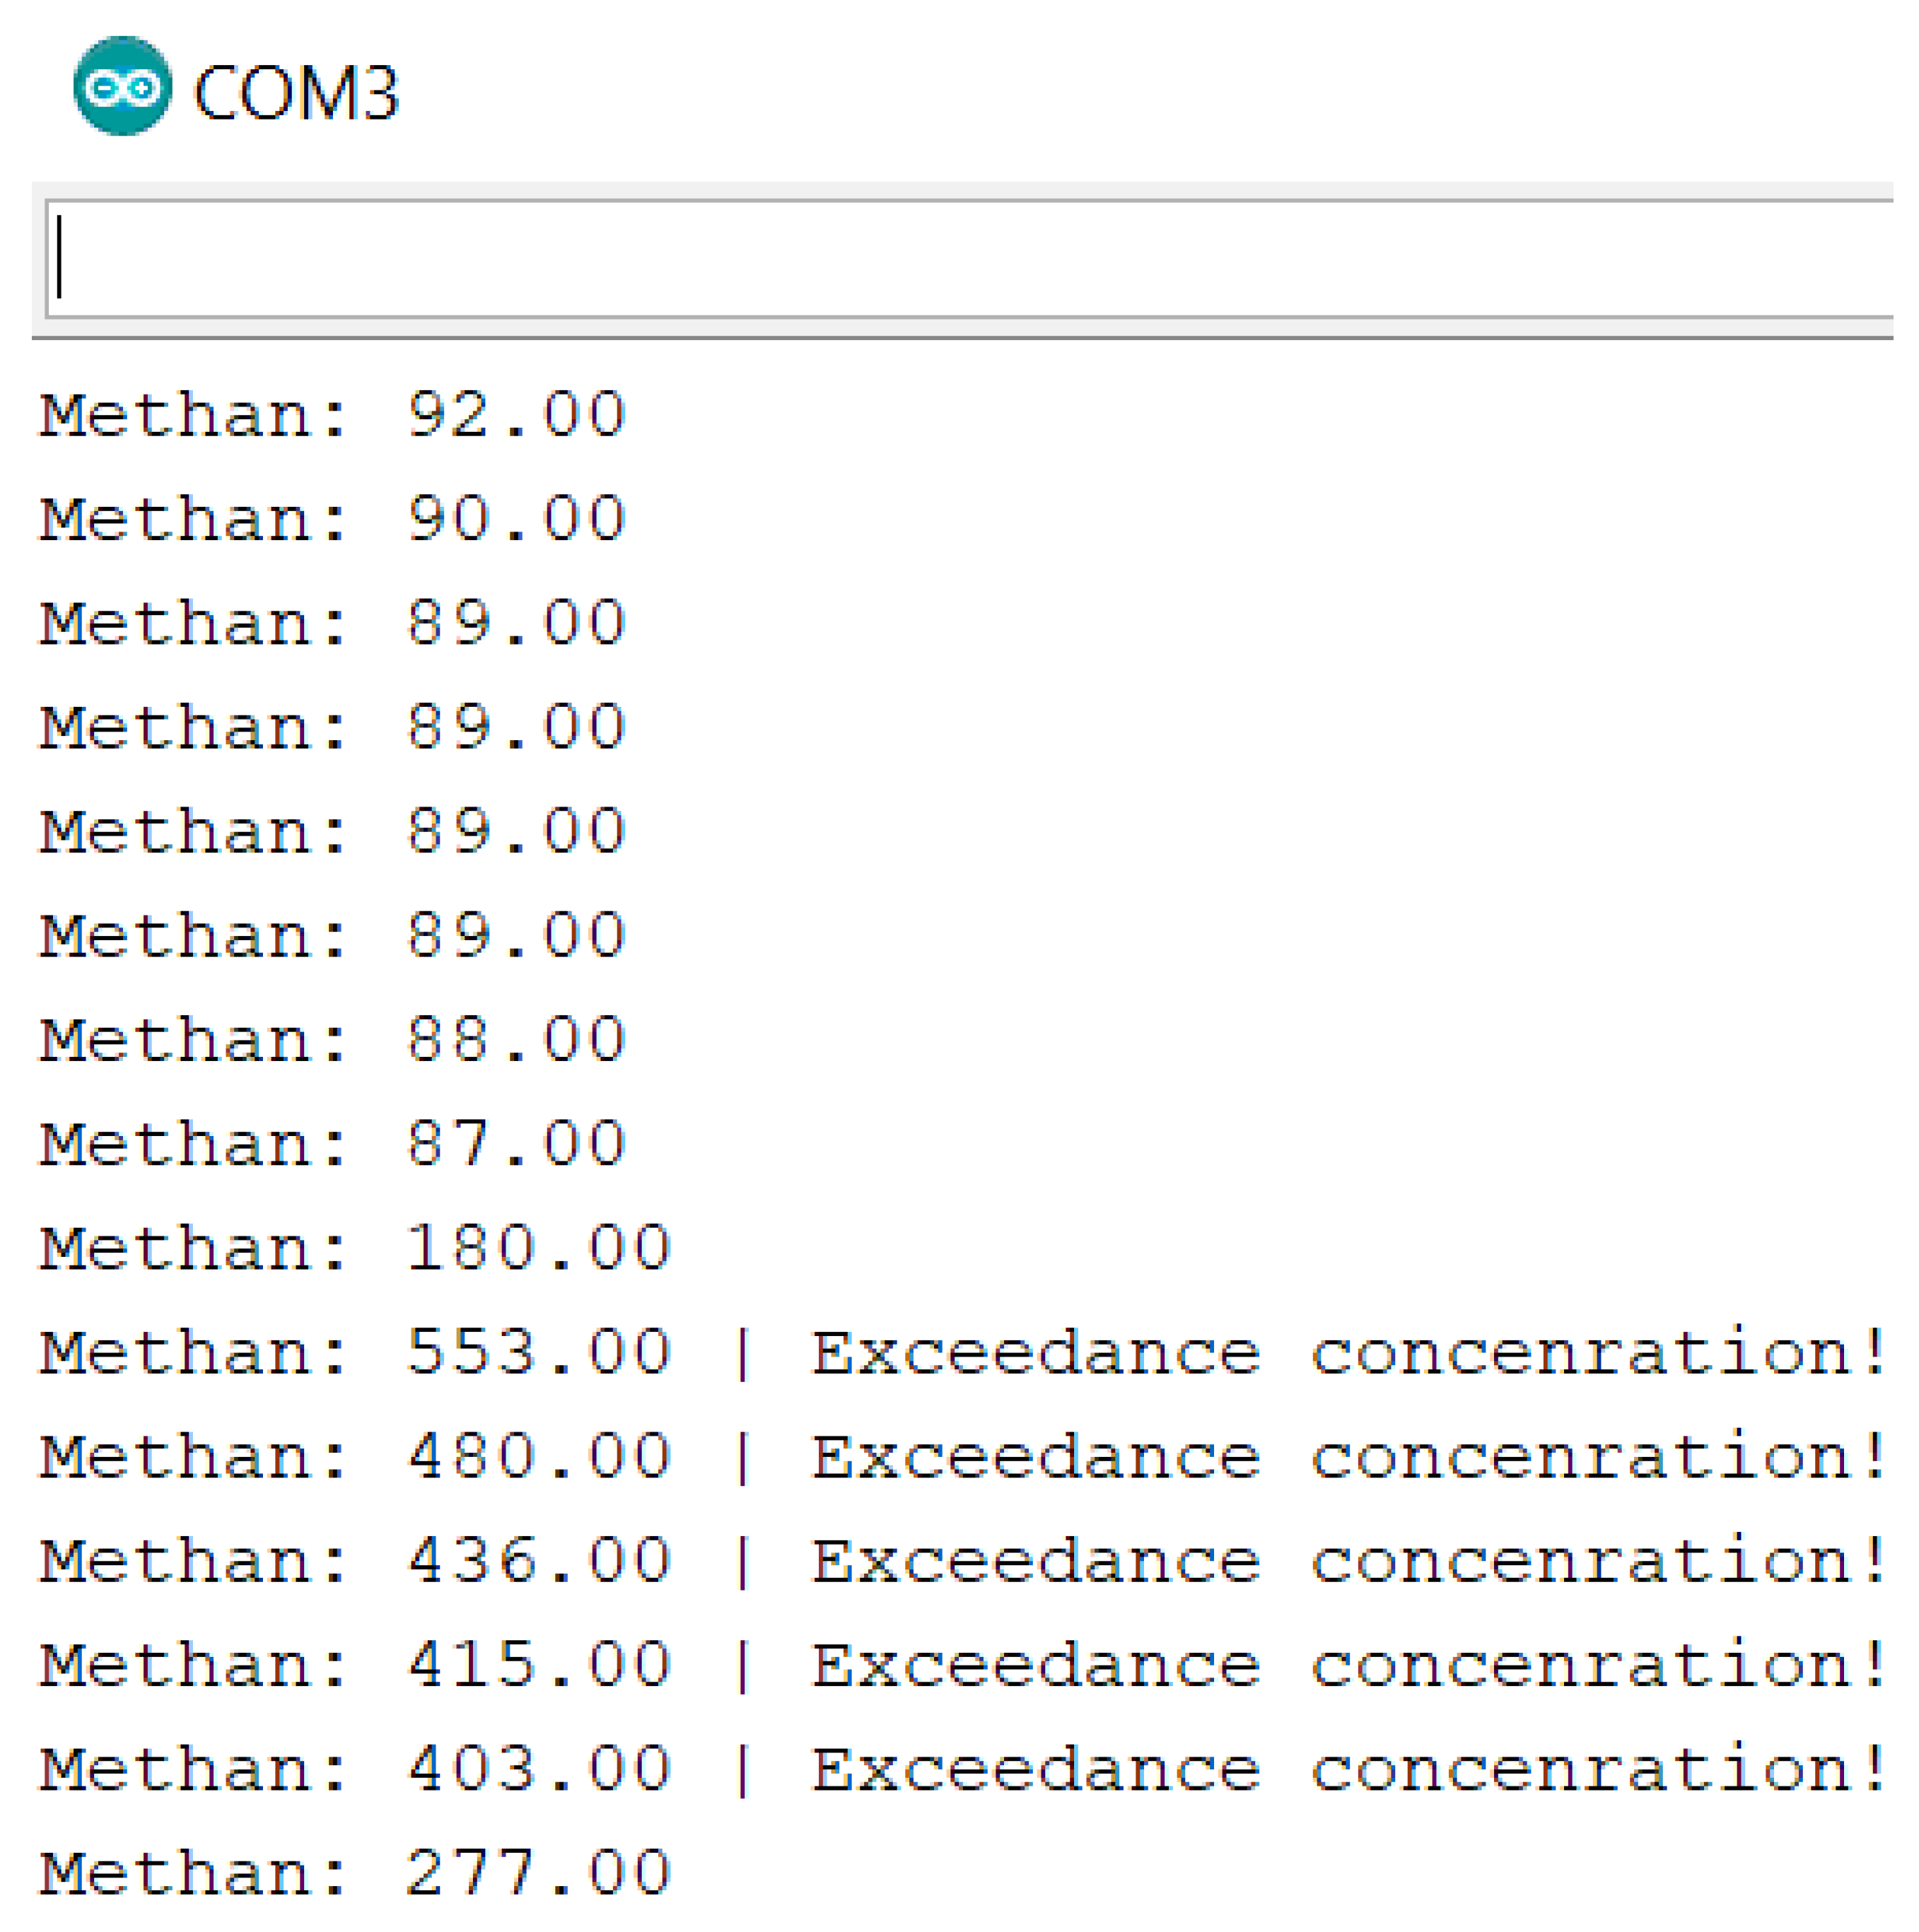Select the 180.00 methane reading value
The width and height of the screenshot is (1919, 1932).
point(538,1246)
